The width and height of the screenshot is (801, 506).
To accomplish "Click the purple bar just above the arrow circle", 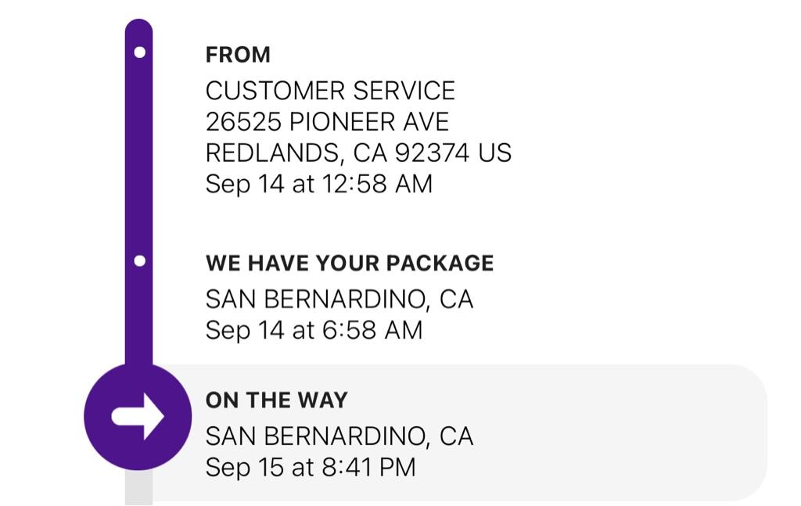I will tap(139, 344).
